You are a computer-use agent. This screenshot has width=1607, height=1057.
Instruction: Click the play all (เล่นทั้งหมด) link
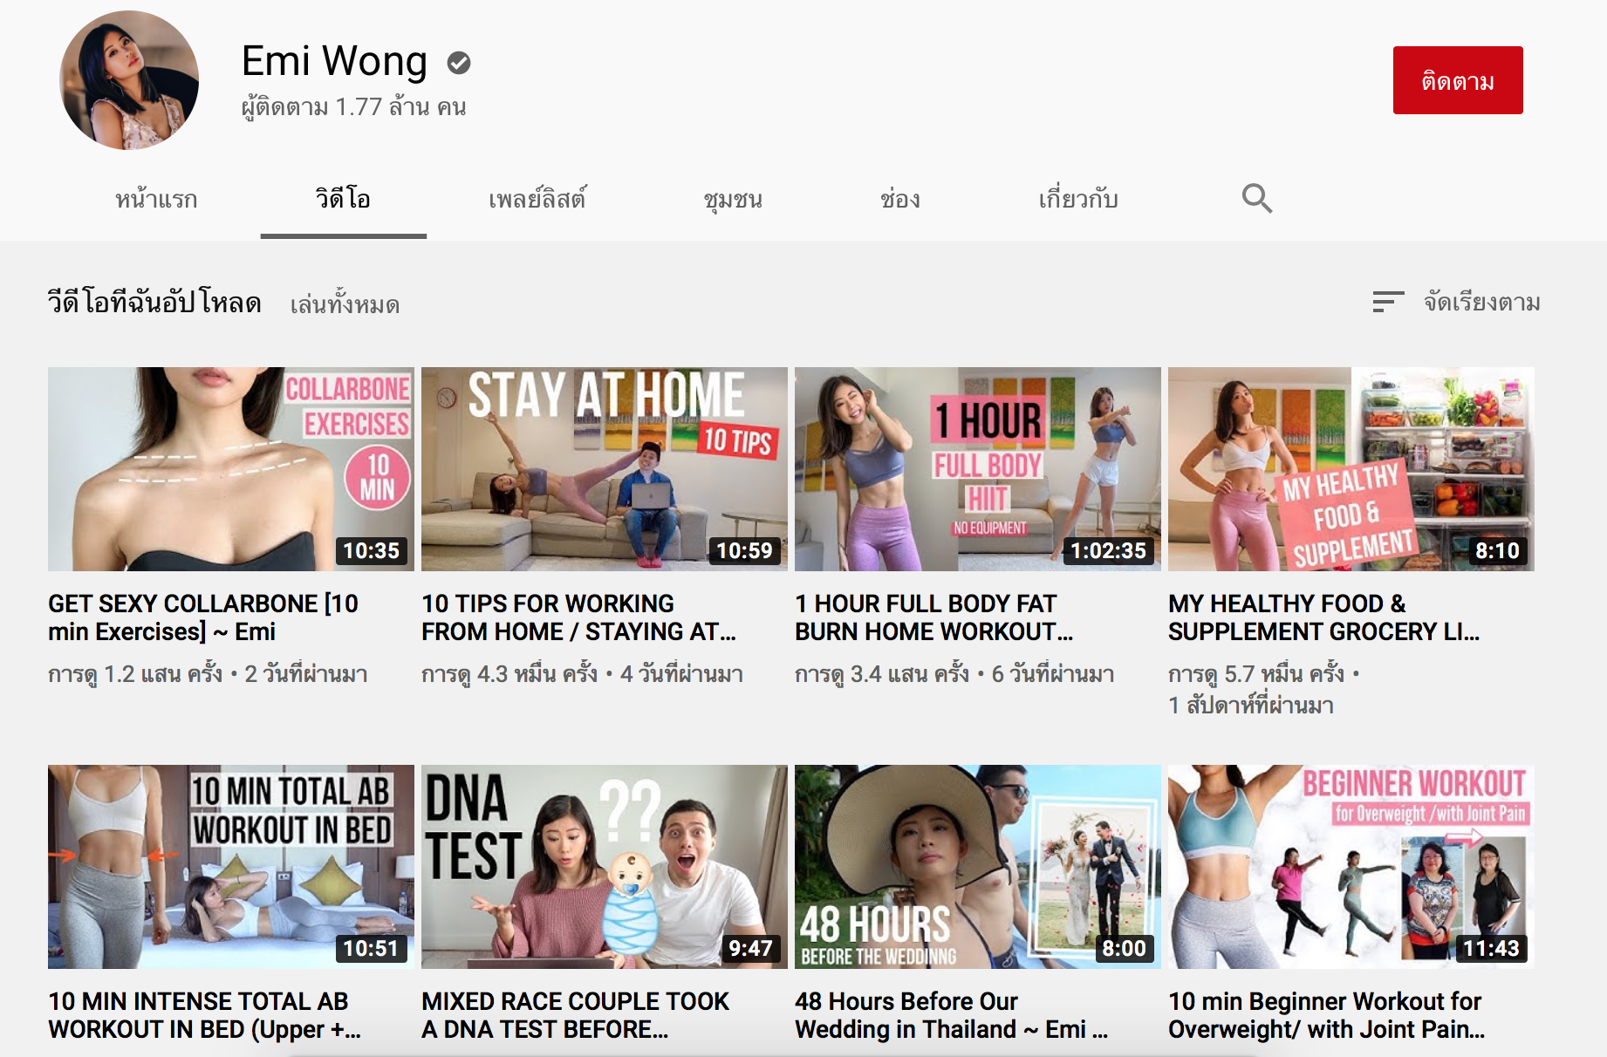coord(345,304)
